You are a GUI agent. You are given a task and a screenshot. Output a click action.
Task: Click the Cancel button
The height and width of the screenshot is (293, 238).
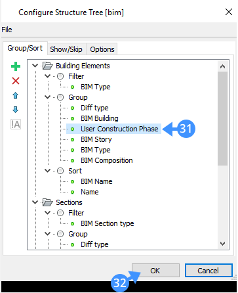coord(208,271)
